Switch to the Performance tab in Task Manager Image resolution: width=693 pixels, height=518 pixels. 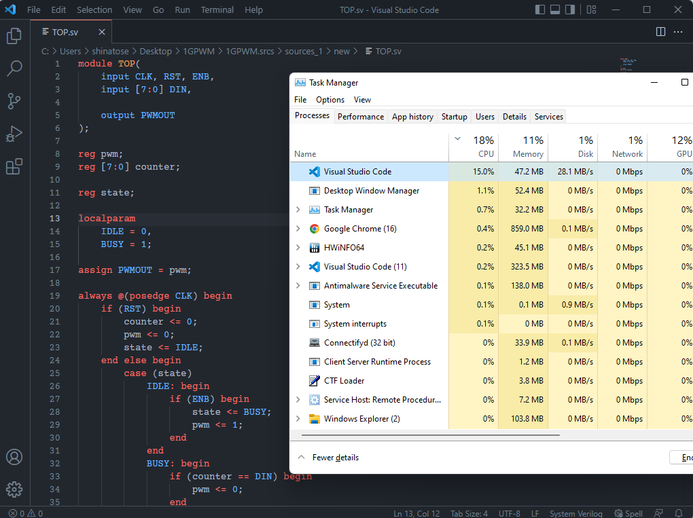coord(361,116)
